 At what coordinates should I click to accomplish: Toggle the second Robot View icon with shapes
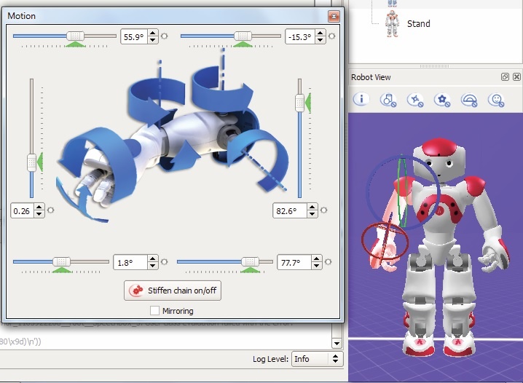pos(388,99)
